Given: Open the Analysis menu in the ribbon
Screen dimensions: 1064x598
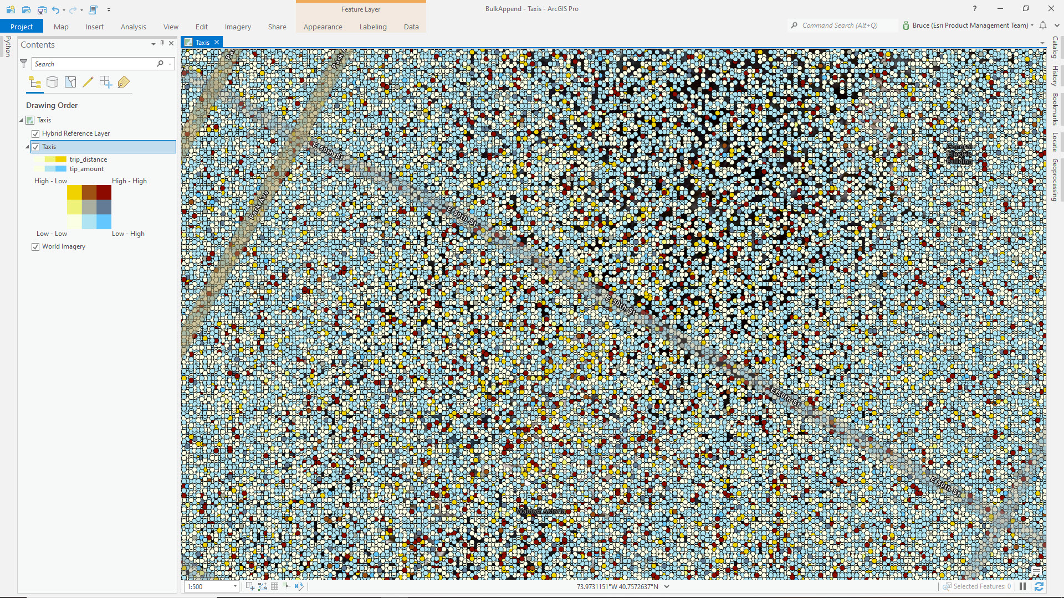Looking at the screenshot, I should (133, 26).
